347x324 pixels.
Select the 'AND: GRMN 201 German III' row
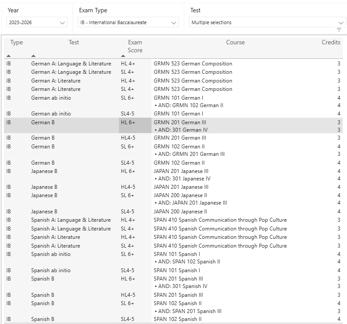[190, 154]
